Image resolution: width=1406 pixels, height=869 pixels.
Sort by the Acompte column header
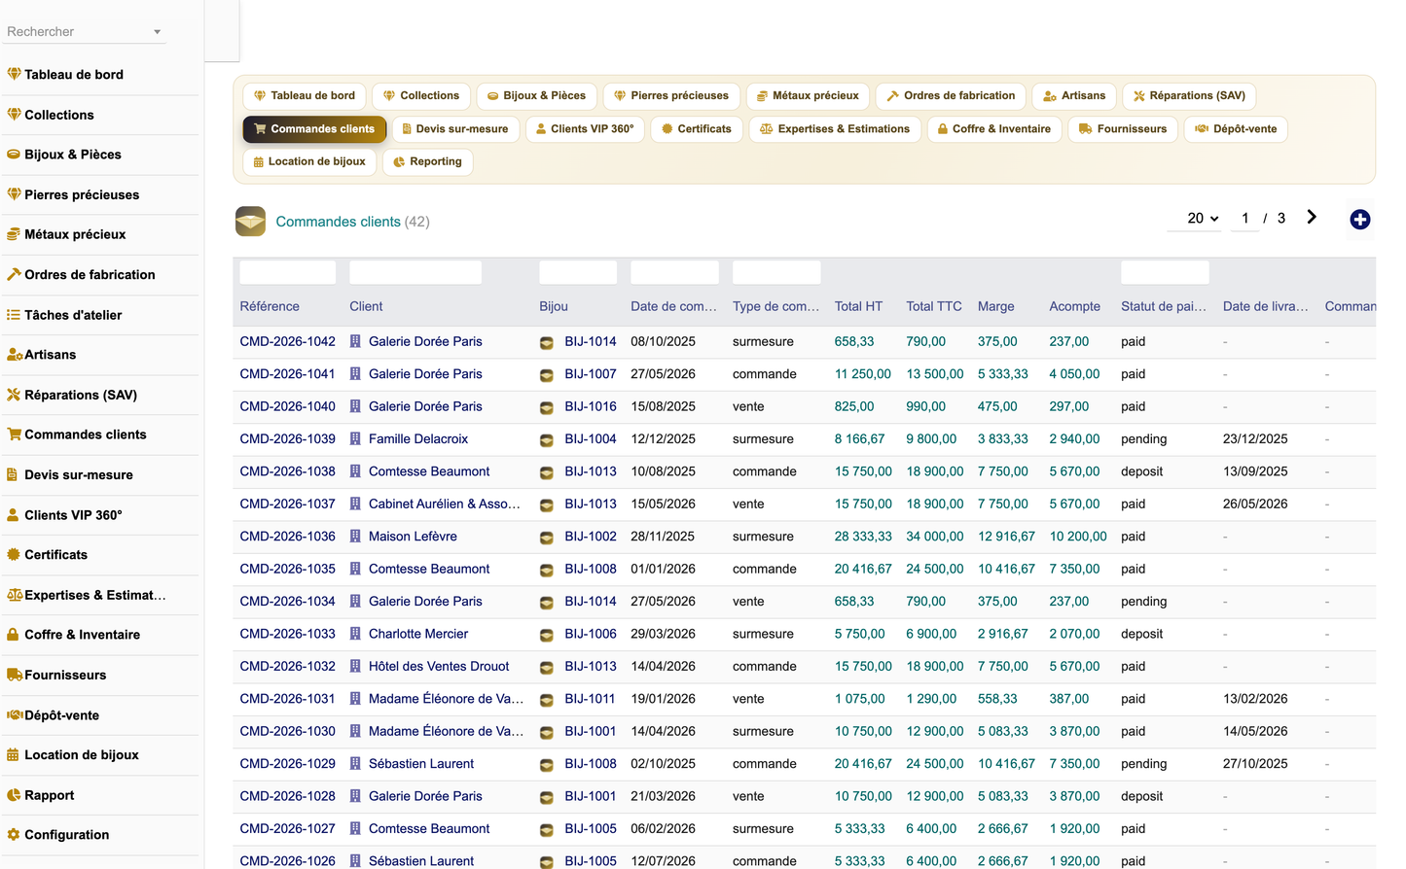coord(1074,306)
